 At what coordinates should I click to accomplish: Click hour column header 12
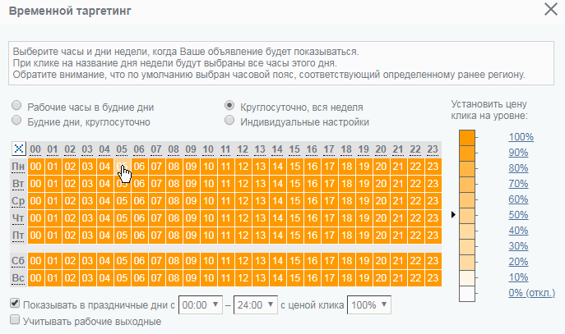[x=243, y=149]
